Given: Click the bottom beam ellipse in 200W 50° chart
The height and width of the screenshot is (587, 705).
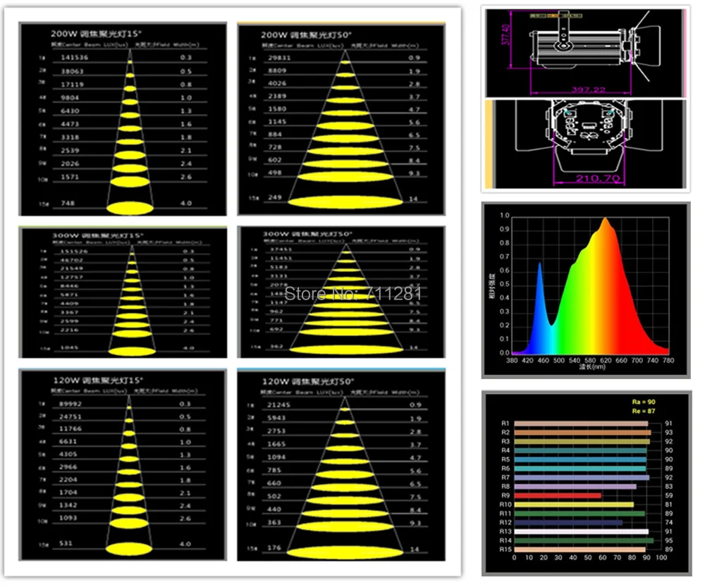Looking at the screenshot, I should point(345,203).
